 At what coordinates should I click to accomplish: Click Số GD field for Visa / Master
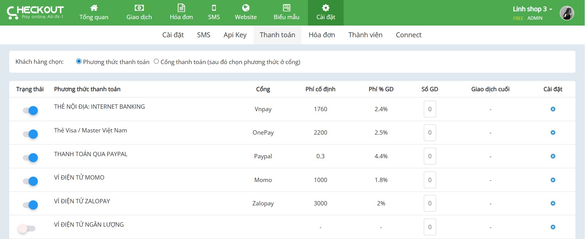(x=430, y=133)
